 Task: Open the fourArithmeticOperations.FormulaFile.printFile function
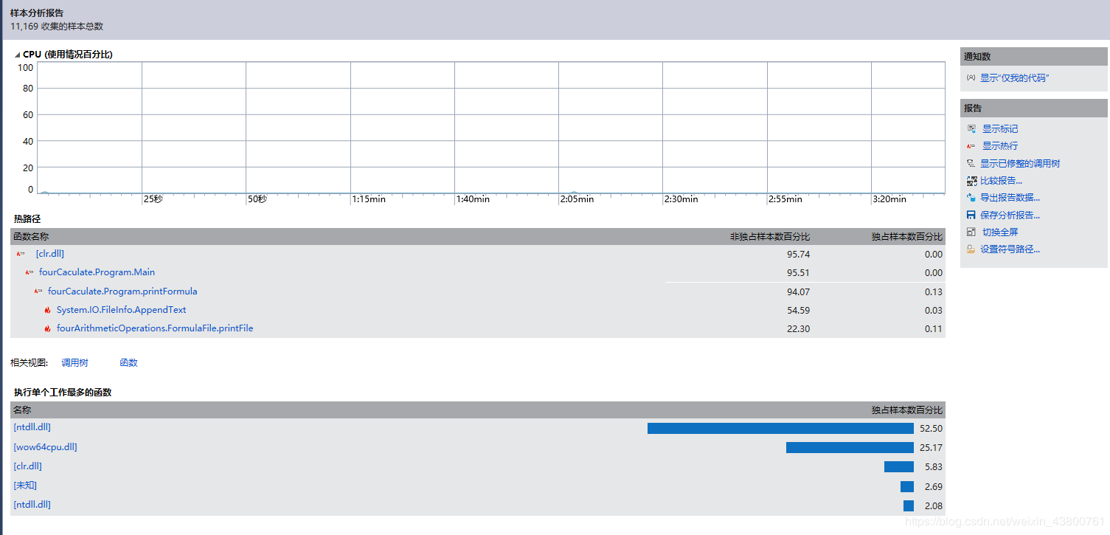[155, 328]
